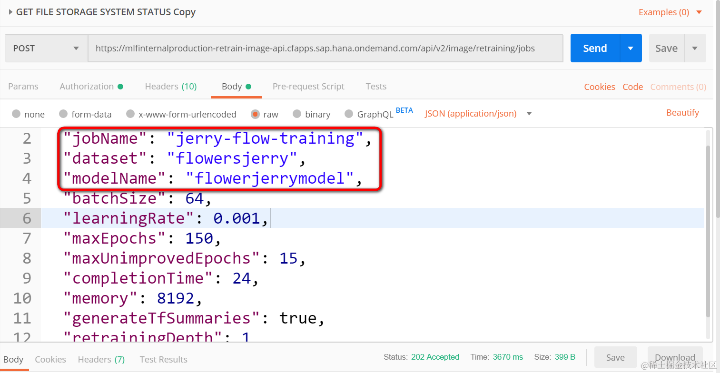
Task: Switch to the response Body tab
Action: point(13,360)
